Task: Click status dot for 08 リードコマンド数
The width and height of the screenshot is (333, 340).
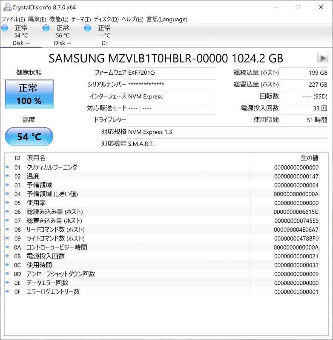Action: (7, 229)
